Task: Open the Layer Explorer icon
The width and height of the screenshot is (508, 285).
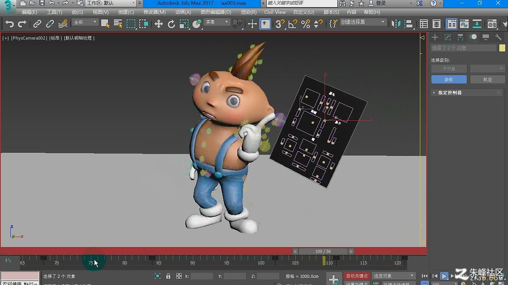Action: [437, 24]
